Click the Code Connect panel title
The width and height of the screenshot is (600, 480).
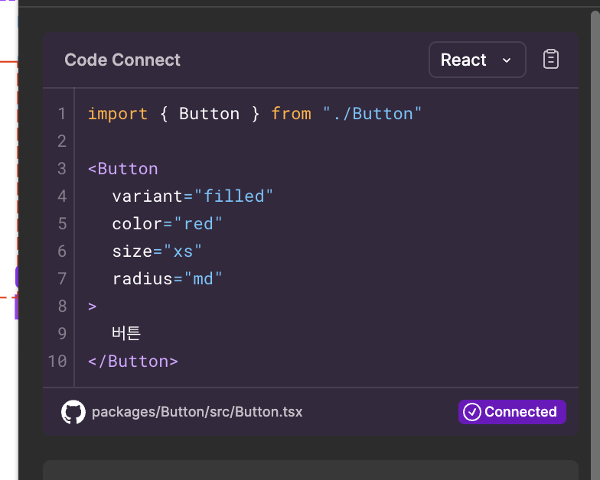click(x=122, y=60)
